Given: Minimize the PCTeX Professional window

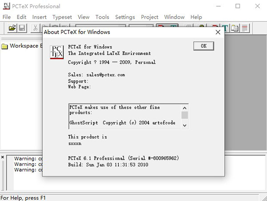Looking at the screenshot, I should coord(218,6).
